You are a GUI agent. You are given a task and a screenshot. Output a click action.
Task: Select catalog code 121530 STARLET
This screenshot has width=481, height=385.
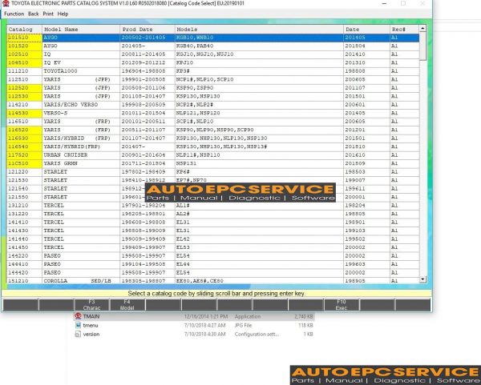24,180
